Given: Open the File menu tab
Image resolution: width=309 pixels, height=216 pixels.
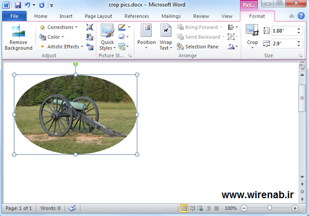Looking at the screenshot, I should coord(14,16).
